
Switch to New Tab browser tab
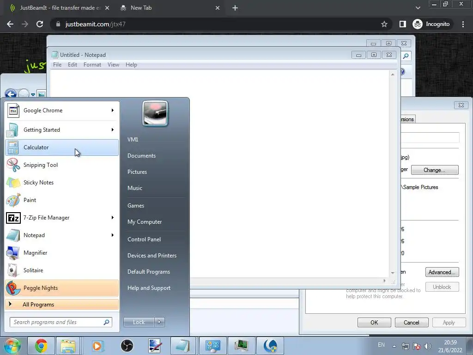pyautogui.click(x=169, y=8)
